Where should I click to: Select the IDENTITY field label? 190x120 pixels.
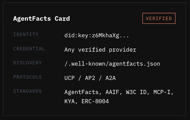click(x=26, y=35)
